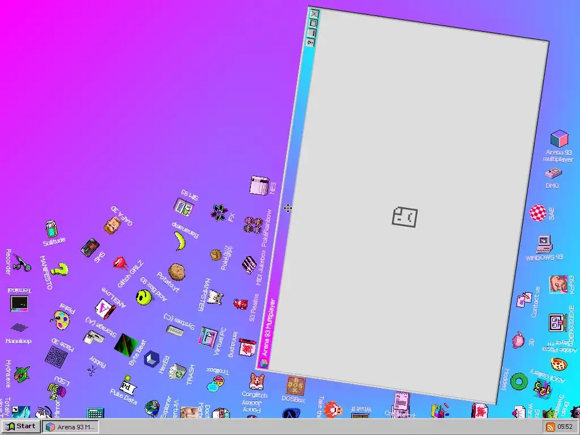Open the Trollbox chat icon
Screen dimensions: 580x435
pos(215,383)
